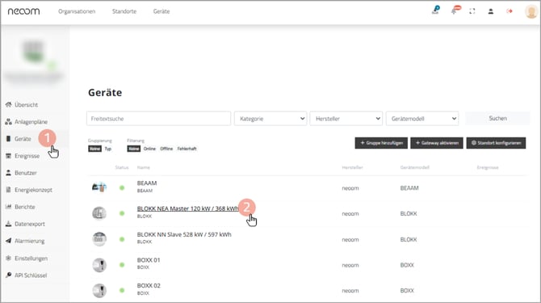Screen dimensions: 541x303
Task: Click the Übersicht home icon
Action: point(8,104)
